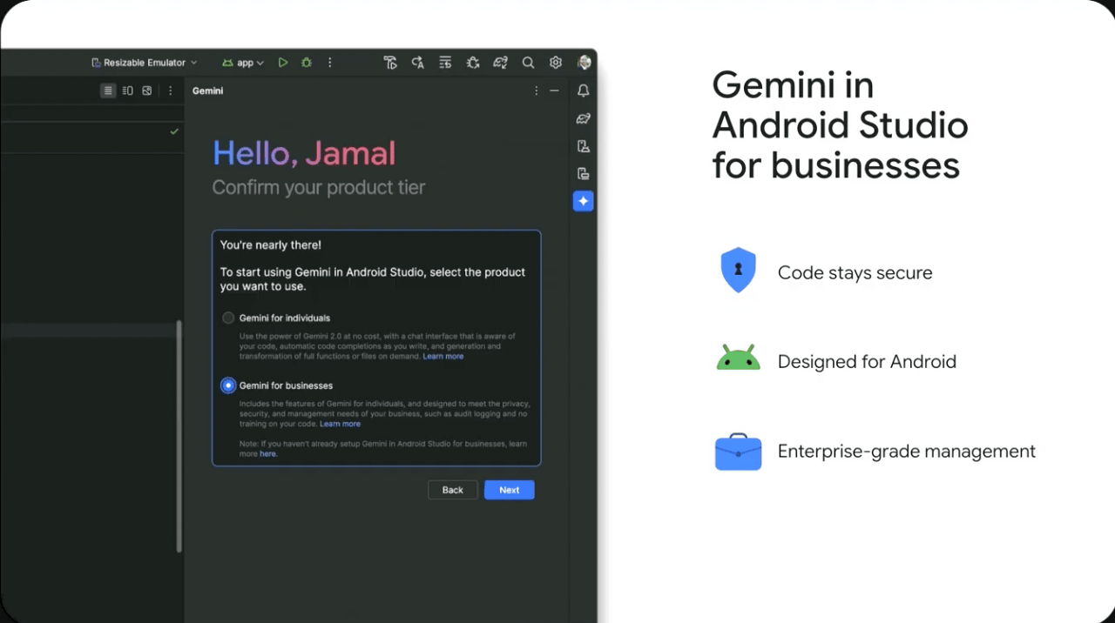1115x623 pixels.
Task: Open the Running Devices sidebar panel
Action: (x=584, y=173)
